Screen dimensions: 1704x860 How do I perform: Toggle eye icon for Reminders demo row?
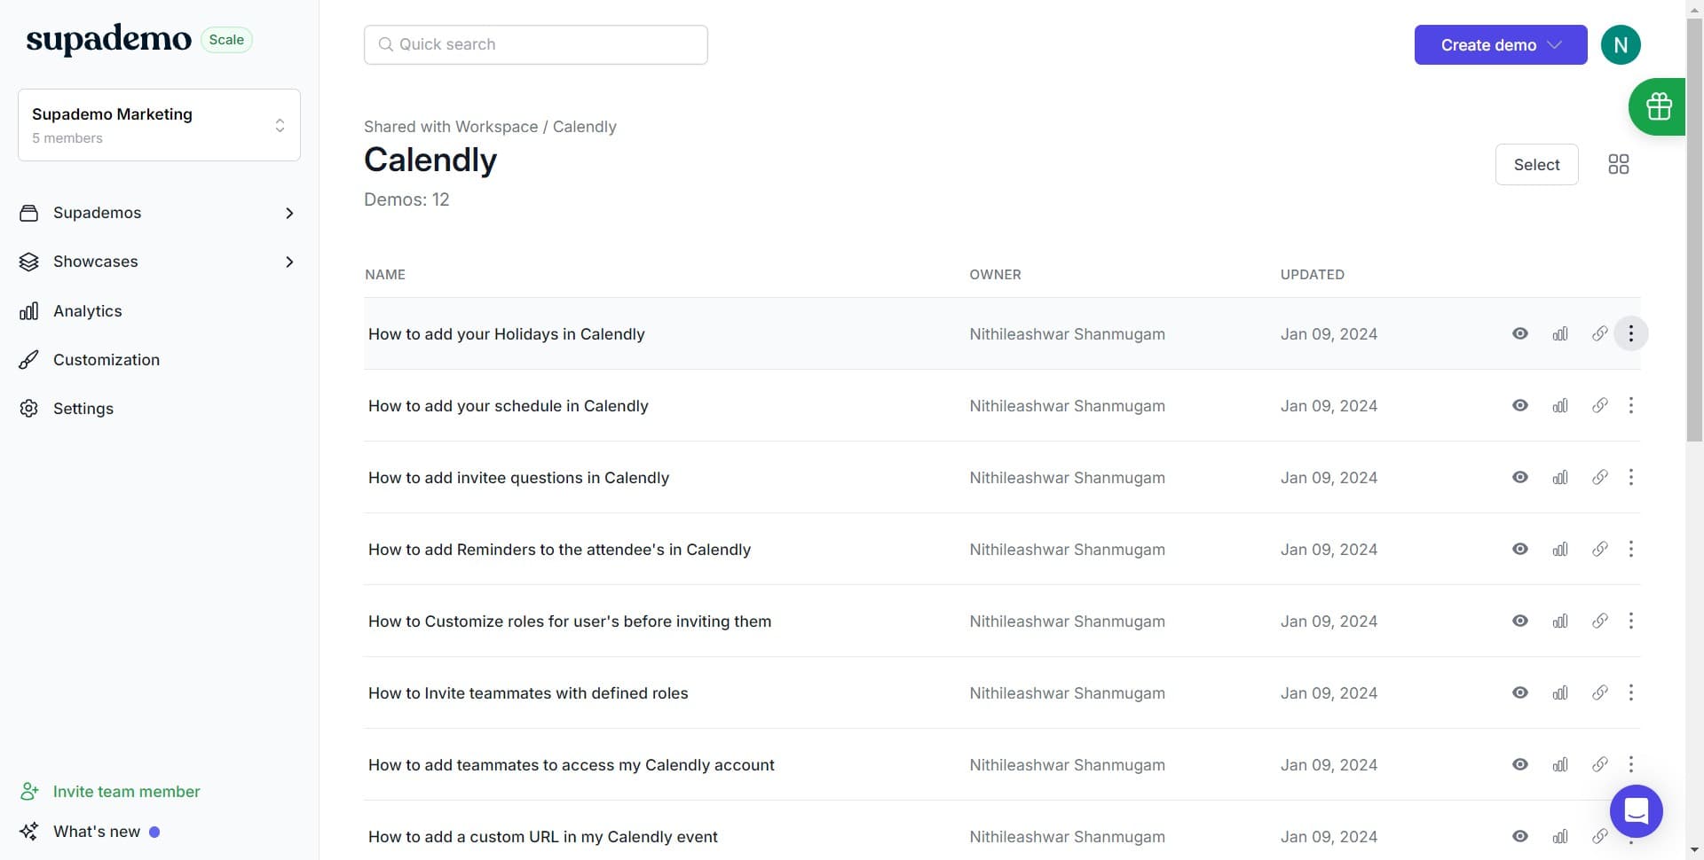1519,550
